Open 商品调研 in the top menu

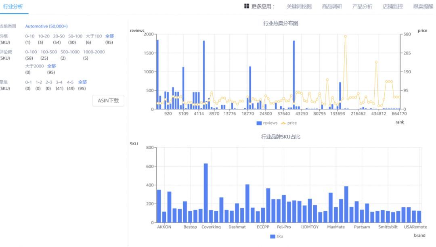click(x=332, y=6)
